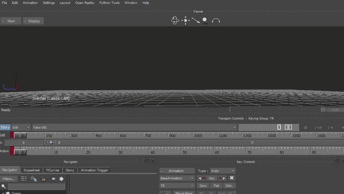The height and width of the screenshot is (194, 344).
Task: Switch to the Navigator tab
Action: [10, 170]
